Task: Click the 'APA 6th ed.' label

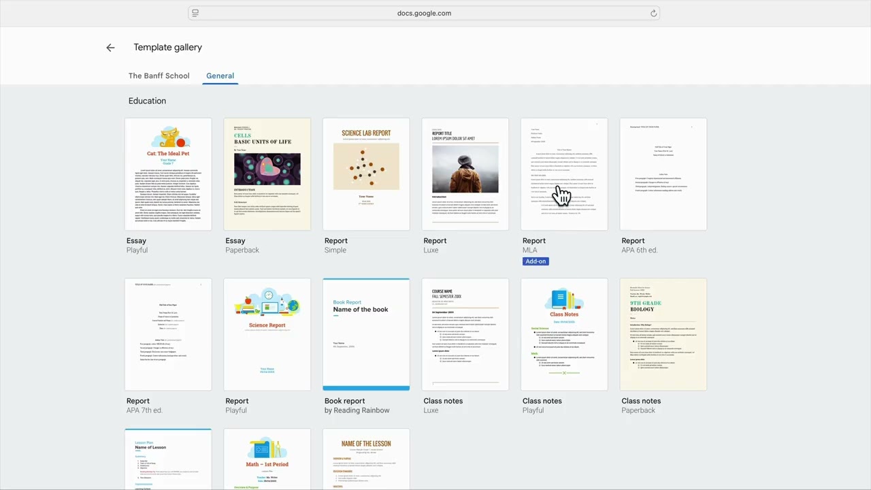Action: coord(640,250)
